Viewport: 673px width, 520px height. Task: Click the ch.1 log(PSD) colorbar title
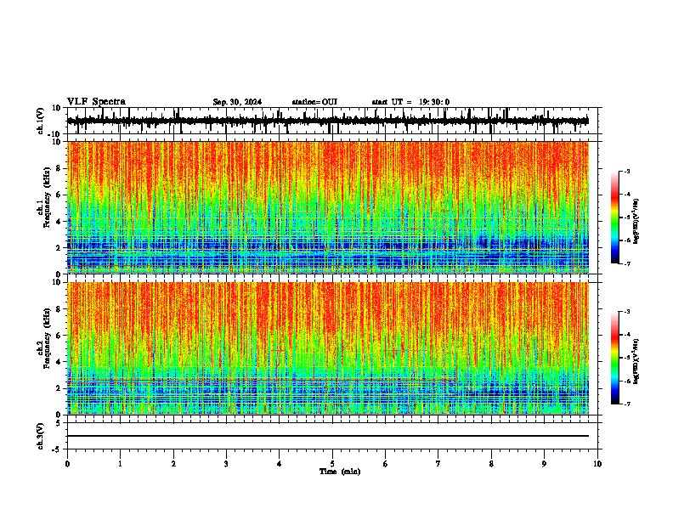click(636, 222)
